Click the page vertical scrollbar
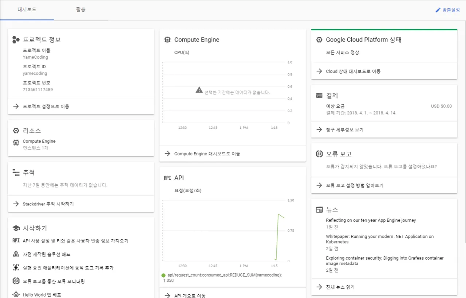Viewport: 466px width, 298px height. pyautogui.click(x=465, y=131)
